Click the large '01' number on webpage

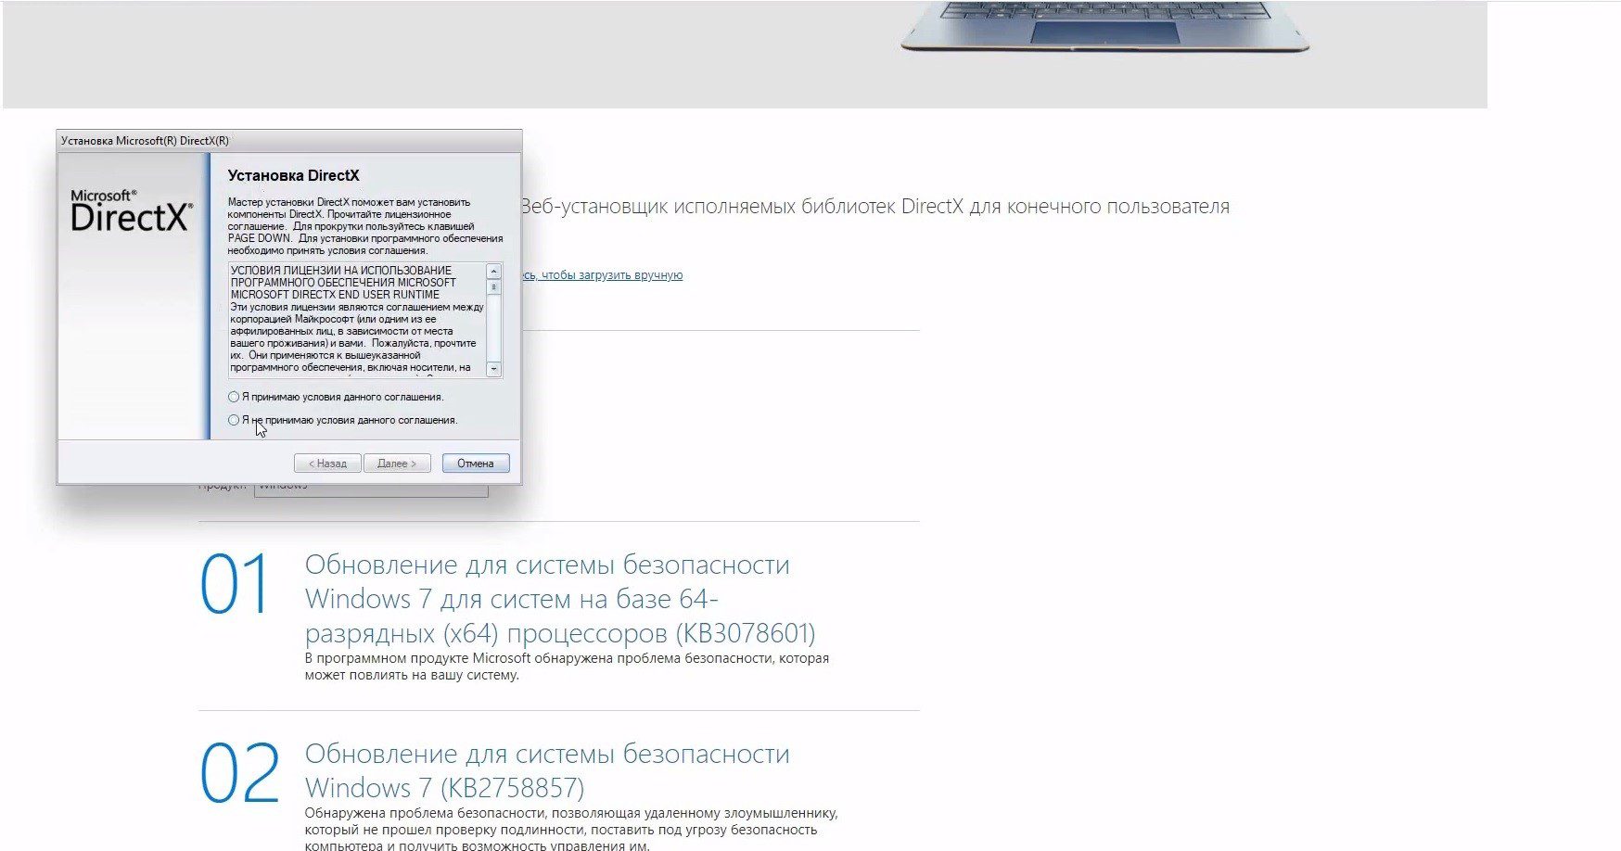(235, 584)
